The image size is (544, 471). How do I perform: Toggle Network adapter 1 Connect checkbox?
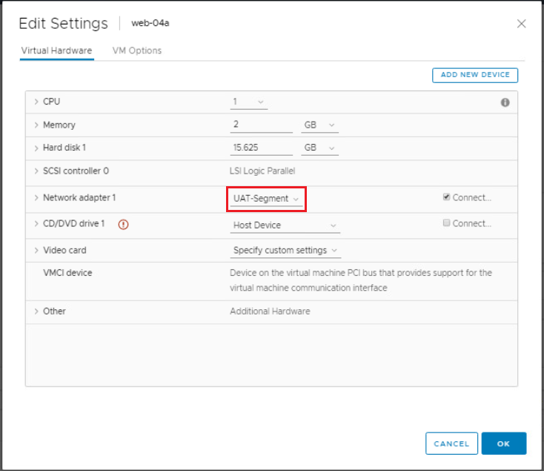pyautogui.click(x=446, y=197)
